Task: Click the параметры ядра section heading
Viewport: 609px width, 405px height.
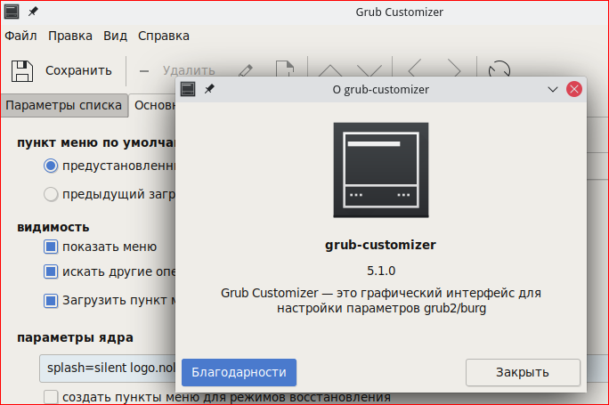Action: tap(75, 337)
